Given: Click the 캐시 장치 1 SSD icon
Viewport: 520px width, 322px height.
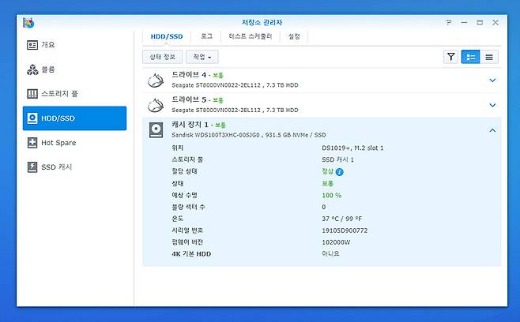Looking at the screenshot, I should 156,130.
